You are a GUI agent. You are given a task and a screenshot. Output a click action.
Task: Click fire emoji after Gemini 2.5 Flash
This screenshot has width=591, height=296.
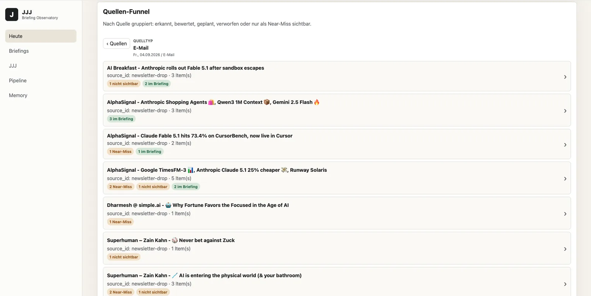[x=317, y=102]
